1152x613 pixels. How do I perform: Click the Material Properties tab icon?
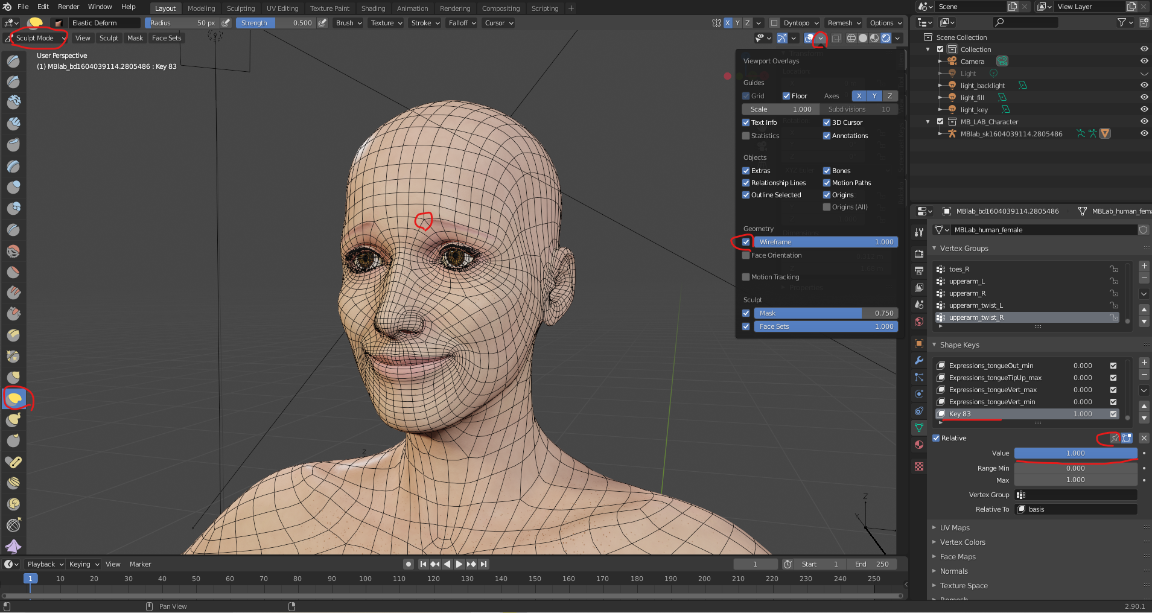(x=918, y=445)
